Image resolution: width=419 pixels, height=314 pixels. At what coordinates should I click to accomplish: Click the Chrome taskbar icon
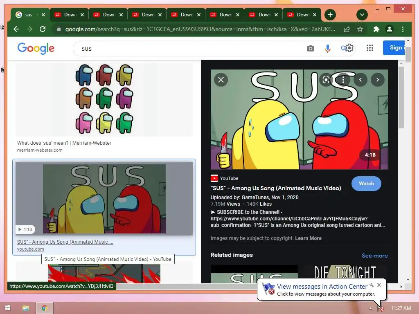tap(45, 308)
